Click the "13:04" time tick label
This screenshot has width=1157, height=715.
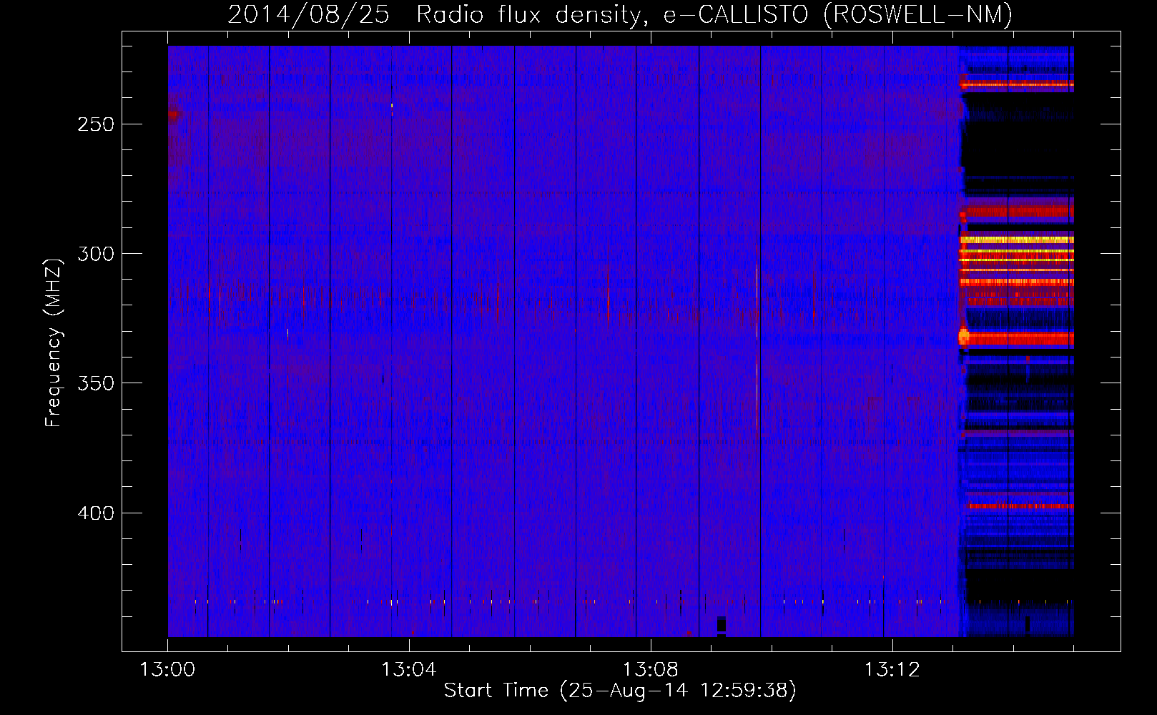(409, 669)
